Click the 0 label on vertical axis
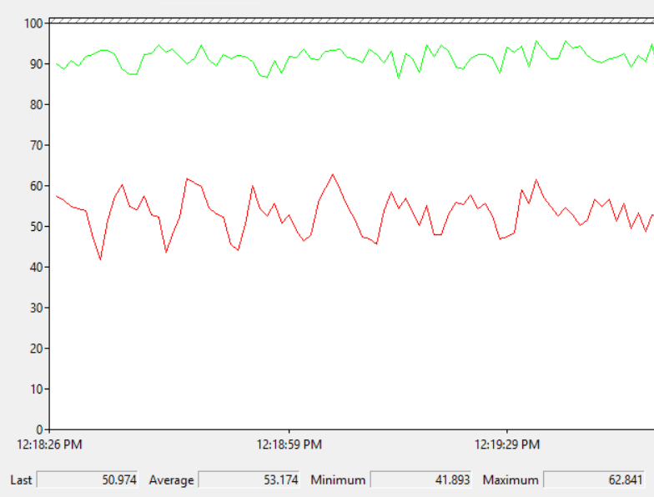The height and width of the screenshot is (497, 654). [40, 429]
